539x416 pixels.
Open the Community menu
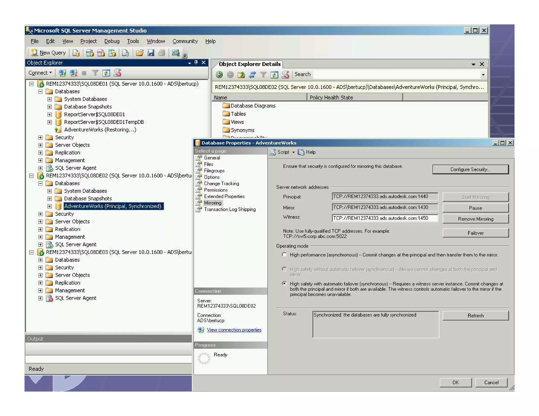tap(185, 41)
